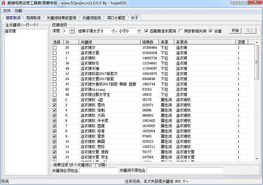Close the application window
Viewport: 263px width, 185px height.
(x=255, y=2)
